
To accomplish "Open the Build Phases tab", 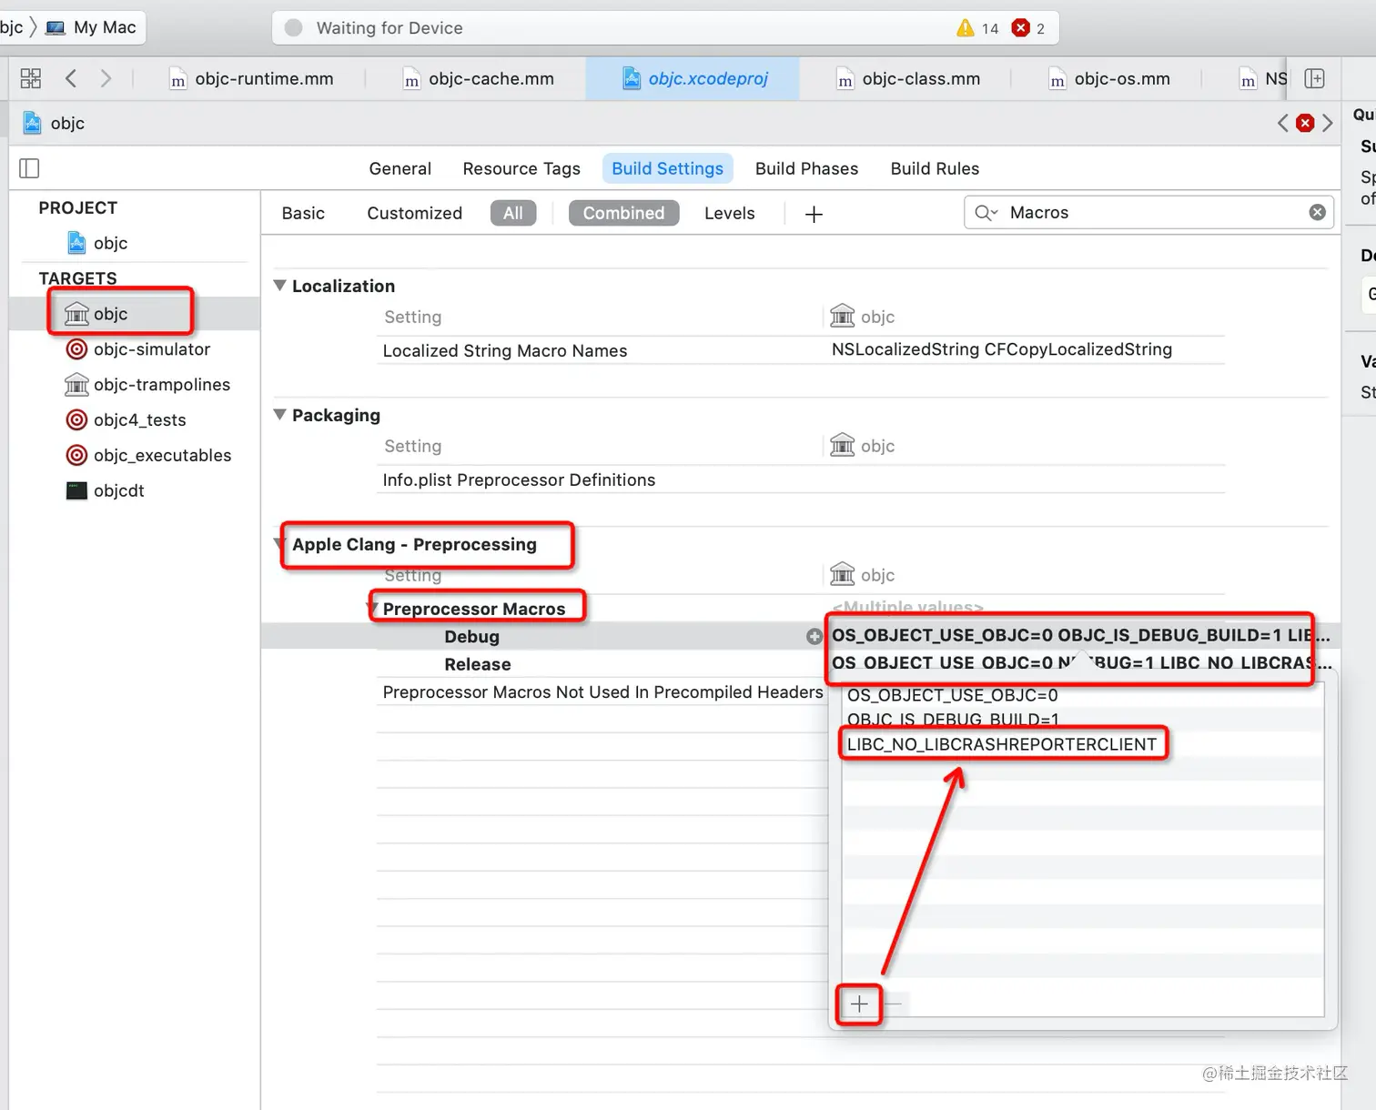I will [807, 168].
